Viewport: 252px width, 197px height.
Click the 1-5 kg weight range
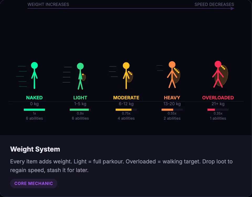pos(80,104)
